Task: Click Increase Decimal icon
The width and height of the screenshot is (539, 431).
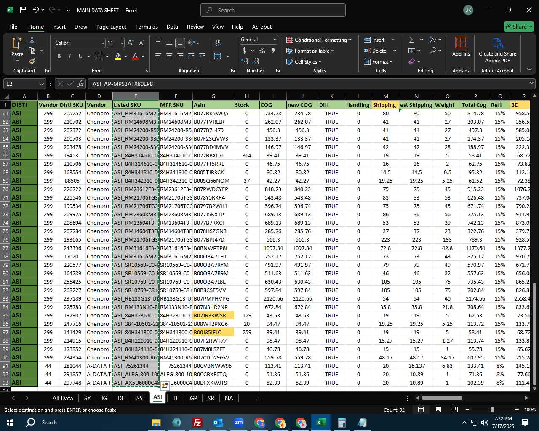Action: pyautogui.click(x=245, y=61)
